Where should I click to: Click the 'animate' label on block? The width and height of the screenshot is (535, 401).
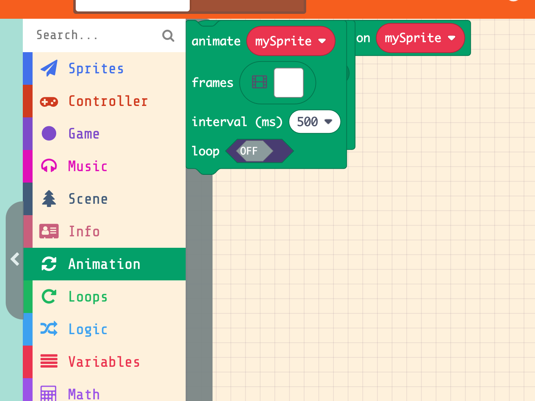pos(216,41)
